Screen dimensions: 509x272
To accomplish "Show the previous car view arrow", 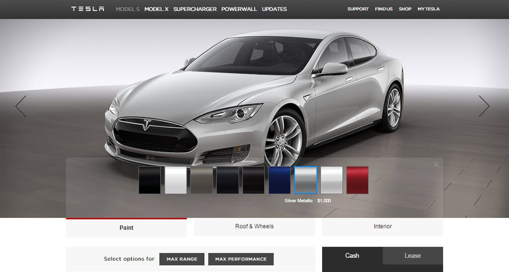I will (x=21, y=106).
